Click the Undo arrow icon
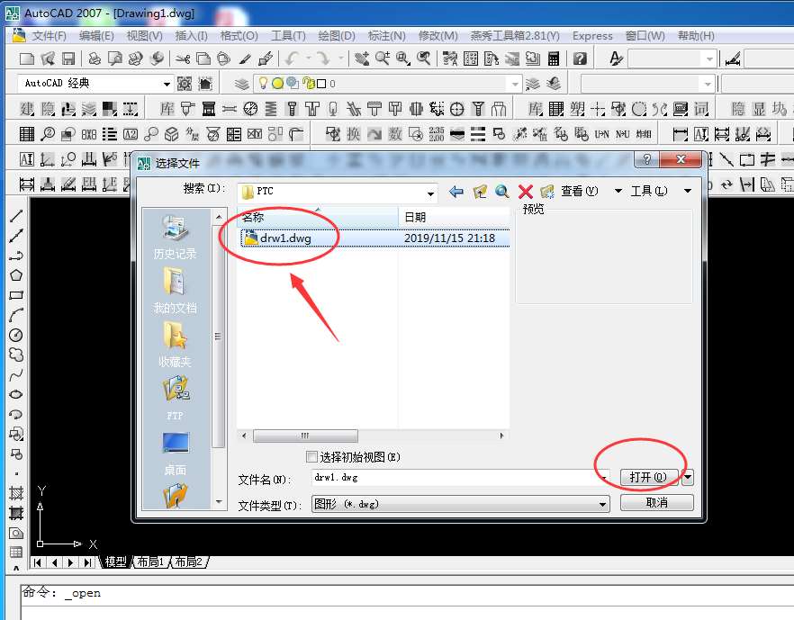The width and height of the screenshot is (794, 620). (292, 58)
